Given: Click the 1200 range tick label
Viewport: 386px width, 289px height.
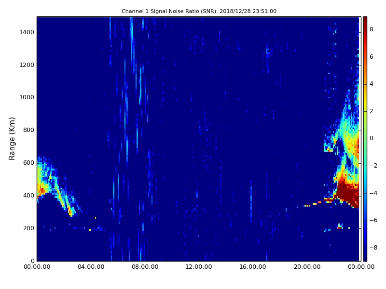Looking at the screenshot, I should 27,65.
